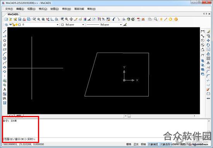This screenshot has width=213, height=148.
Task: Select the Circle draw tool
Action: (5, 58)
